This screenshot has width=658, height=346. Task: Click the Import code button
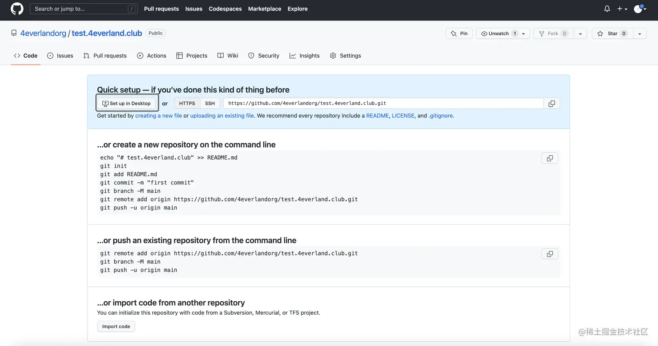(x=116, y=326)
